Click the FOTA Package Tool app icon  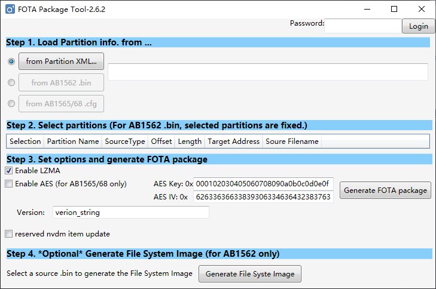[10, 10]
